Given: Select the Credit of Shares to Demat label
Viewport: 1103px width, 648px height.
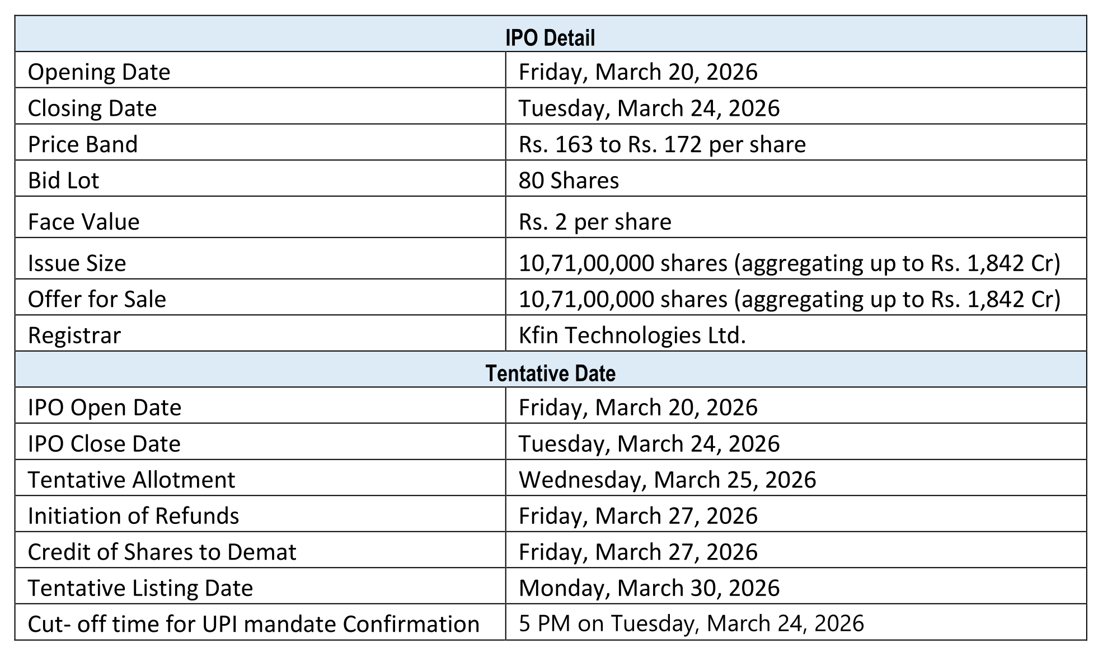Looking at the screenshot, I should (x=162, y=552).
